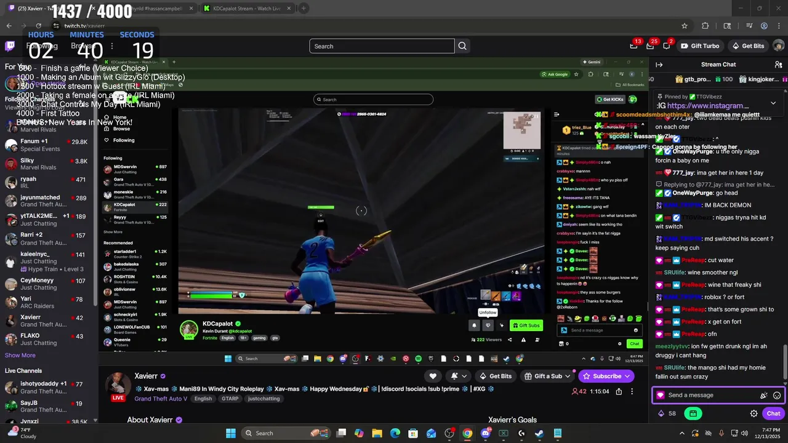Open whispers with the 2 badge
788x443 pixels.
667,46
